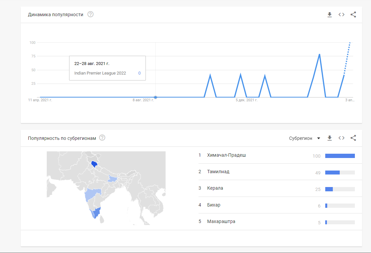Screen dimensions: 371x253
Task: Click the chart peak near value 75
Action: [x=319, y=54]
